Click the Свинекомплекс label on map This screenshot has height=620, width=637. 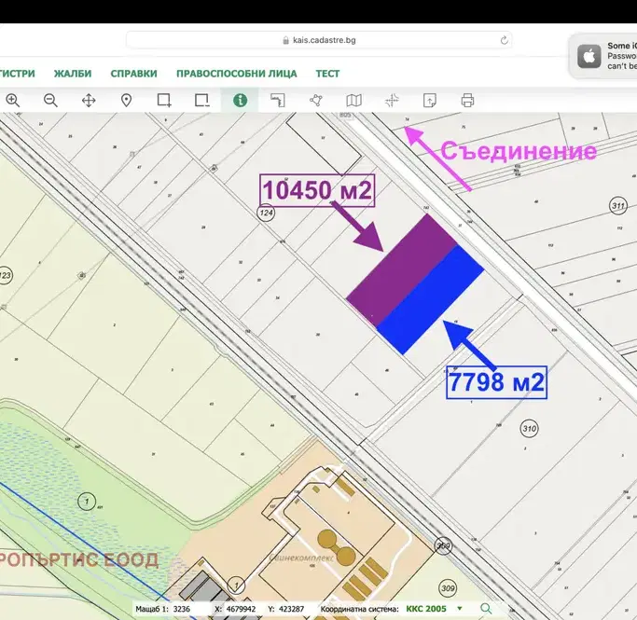tap(301, 558)
